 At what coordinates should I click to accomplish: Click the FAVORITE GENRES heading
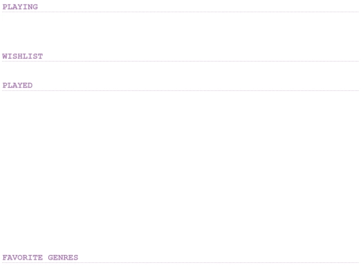coord(40,258)
